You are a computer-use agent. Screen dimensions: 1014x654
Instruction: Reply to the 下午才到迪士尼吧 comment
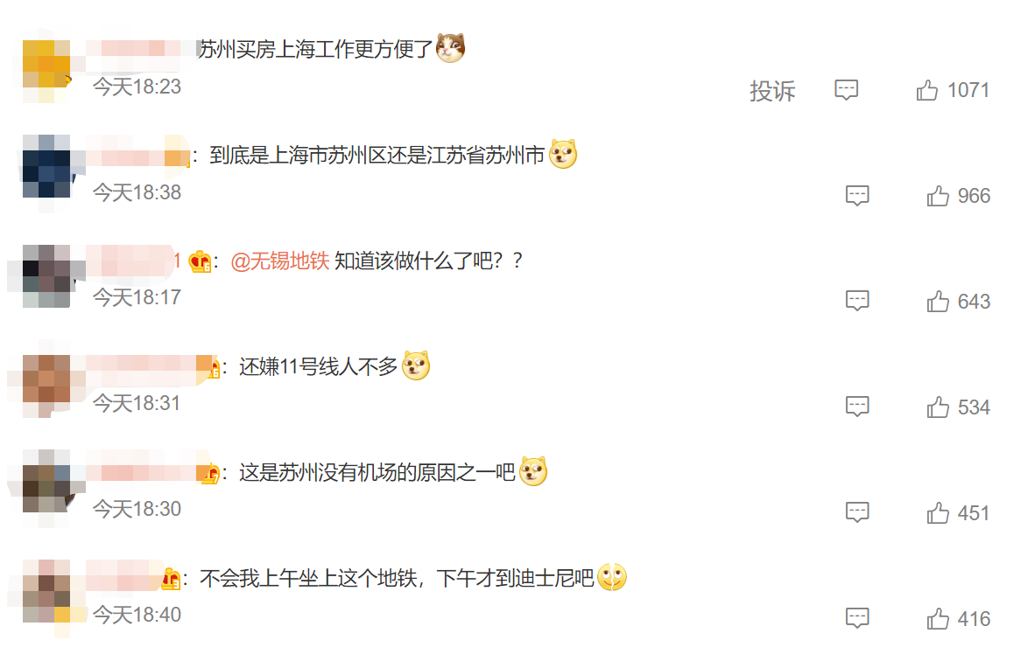tap(857, 619)
